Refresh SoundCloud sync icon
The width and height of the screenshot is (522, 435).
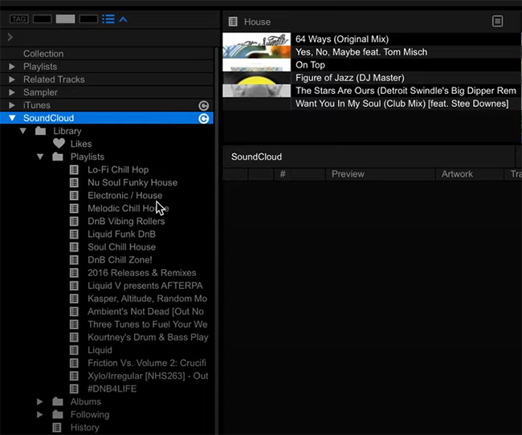(x=204, y=119)
